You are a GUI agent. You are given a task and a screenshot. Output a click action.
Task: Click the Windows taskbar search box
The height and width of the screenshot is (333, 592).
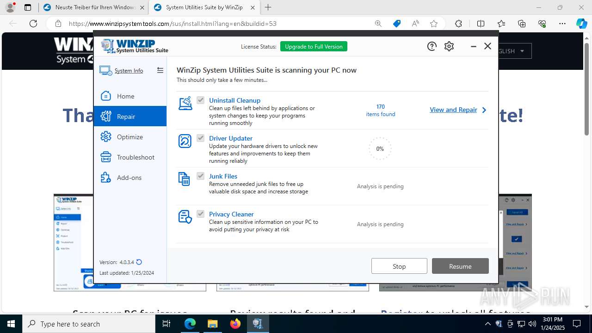89,324
